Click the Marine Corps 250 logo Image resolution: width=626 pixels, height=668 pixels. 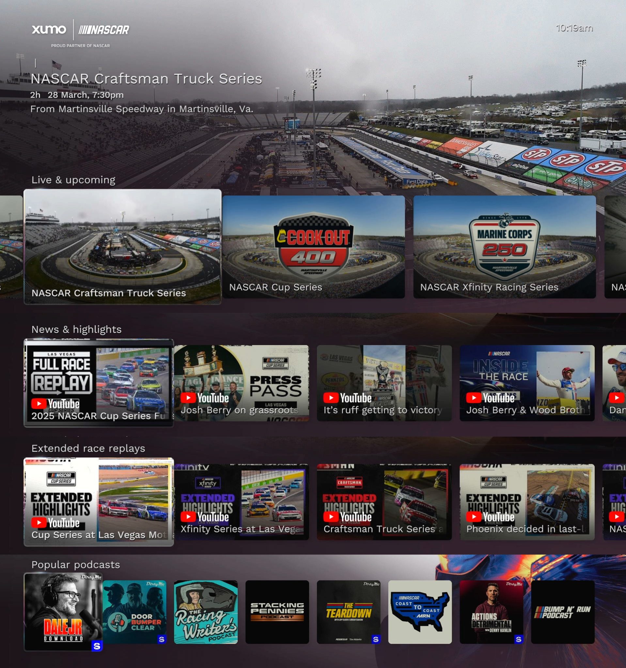[505, 247]
